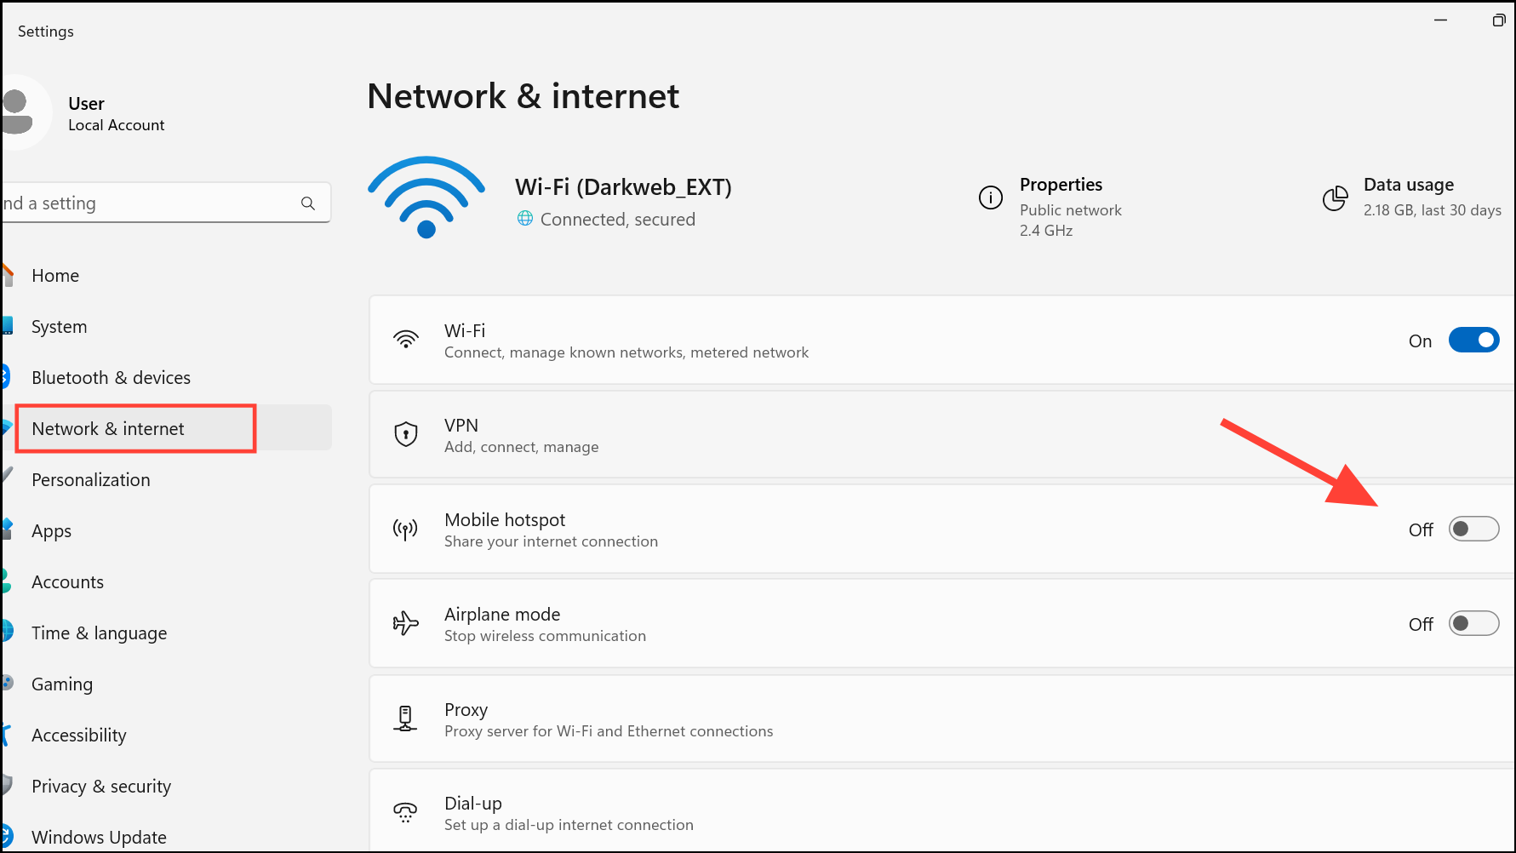The height and width of the screenshot is (853, 1516).
Task: Switch on Airplane mode toggle
Action: [1473, 624]
